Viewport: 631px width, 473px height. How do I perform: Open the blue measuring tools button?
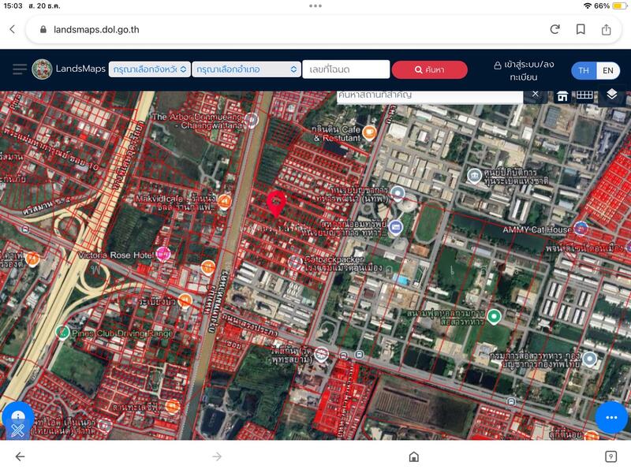(x=17, y=419)
